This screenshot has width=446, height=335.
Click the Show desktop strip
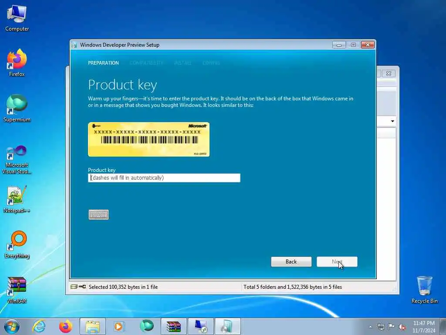pyautogui.click(x=443, y=326)
